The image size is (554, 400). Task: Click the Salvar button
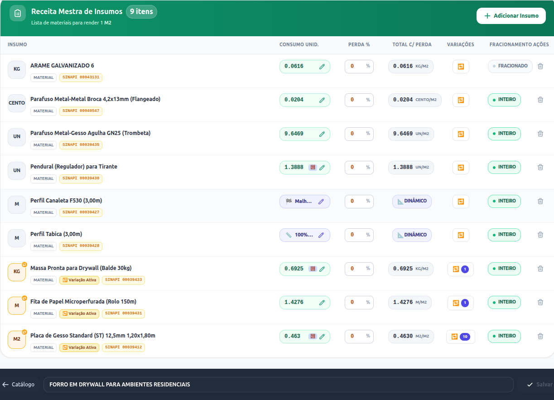tap(539, 385)
